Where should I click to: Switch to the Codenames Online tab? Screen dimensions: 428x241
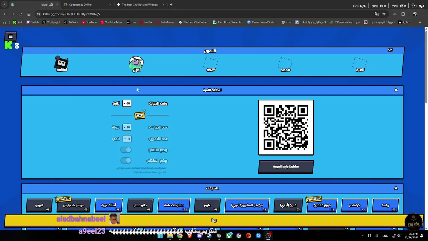pos(87,5)
